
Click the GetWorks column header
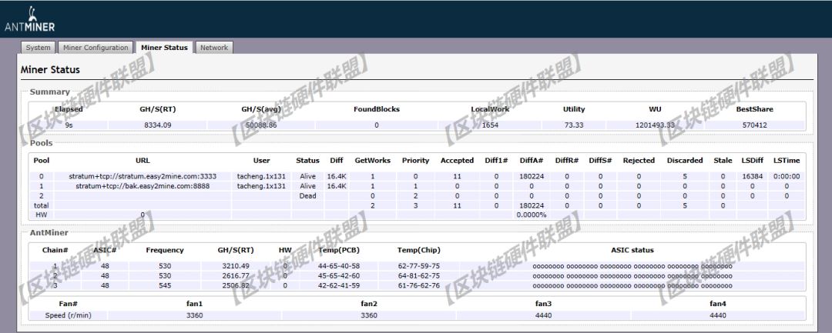(373, 161)
